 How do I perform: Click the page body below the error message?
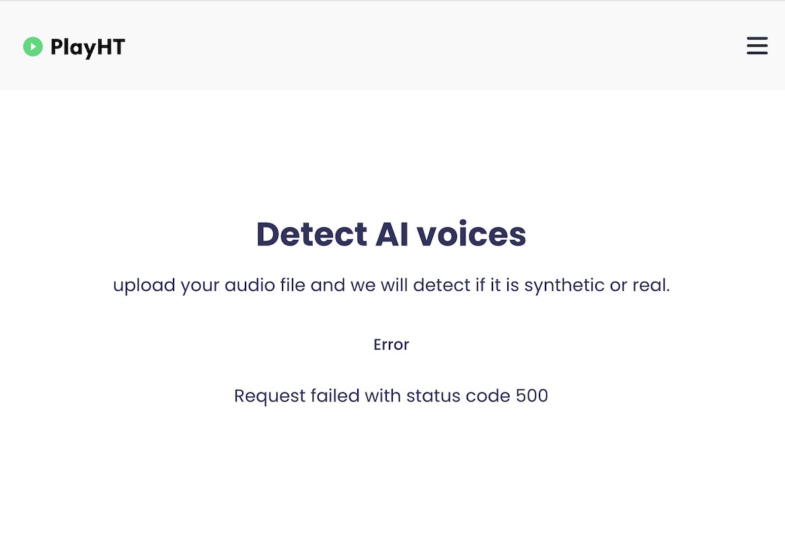pos(392,471)
